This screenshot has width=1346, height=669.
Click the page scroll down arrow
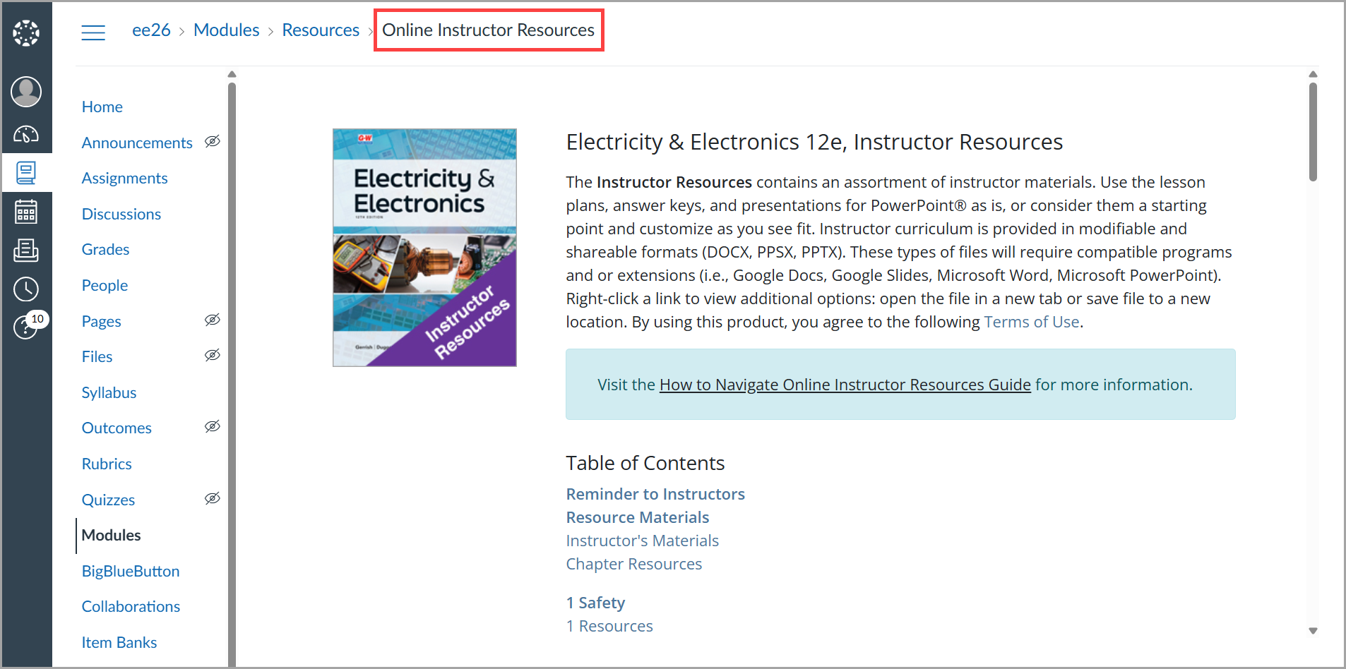[x=1313, y=631]
